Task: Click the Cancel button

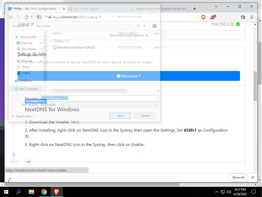Action: [x=145, y=116]
